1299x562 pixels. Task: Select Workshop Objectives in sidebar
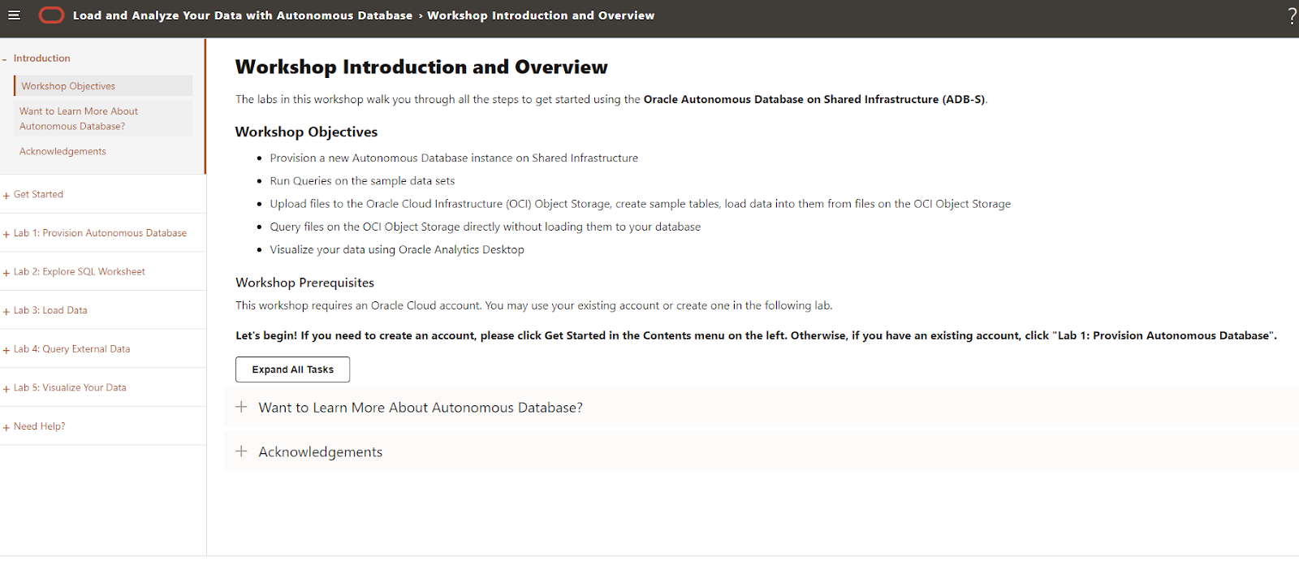pyautogui.click(x=103, y=86)
